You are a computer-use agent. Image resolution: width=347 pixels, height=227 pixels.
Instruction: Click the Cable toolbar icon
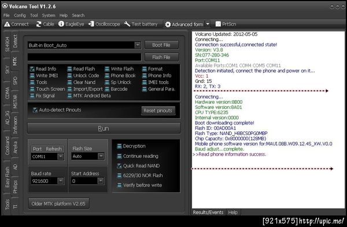tap(39, 24)
